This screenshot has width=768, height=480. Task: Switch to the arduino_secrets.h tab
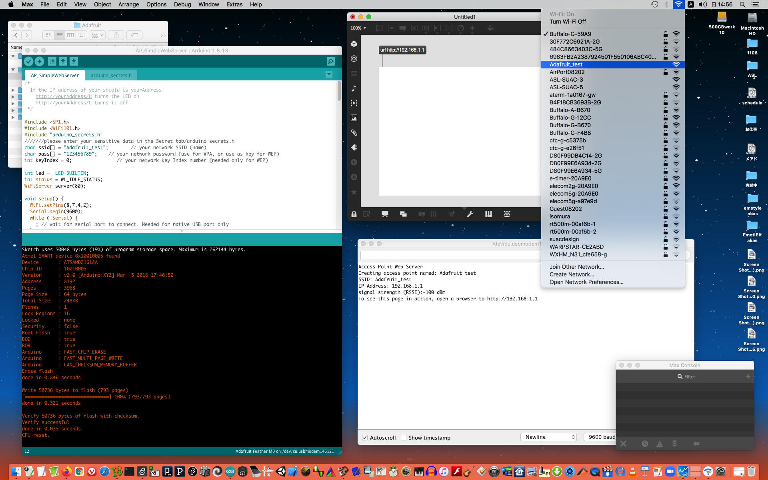[x=111, y=75]
